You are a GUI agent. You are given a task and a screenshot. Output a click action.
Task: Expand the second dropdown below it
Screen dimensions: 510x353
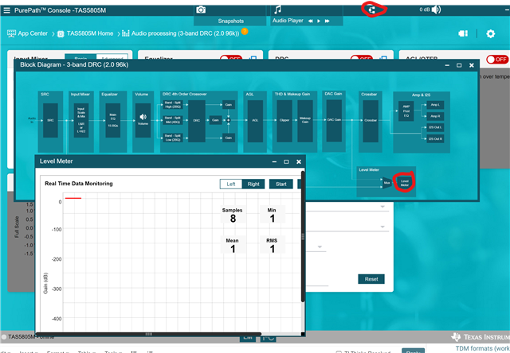pos(382,227)
